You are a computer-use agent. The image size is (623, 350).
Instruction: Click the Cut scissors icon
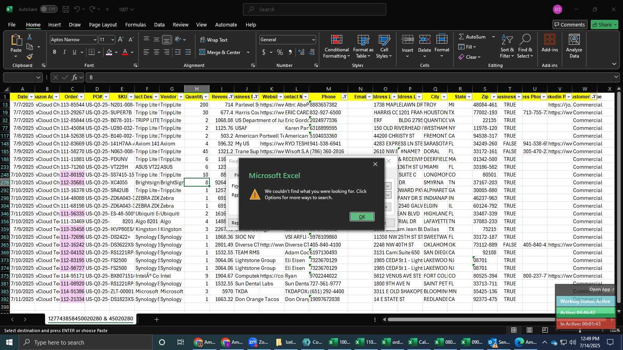[x=30, y=37]
